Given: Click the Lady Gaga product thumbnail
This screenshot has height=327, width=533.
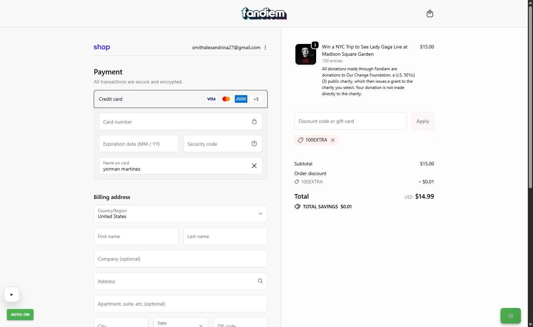Looking at the screenshot, I should coord(306,54).
